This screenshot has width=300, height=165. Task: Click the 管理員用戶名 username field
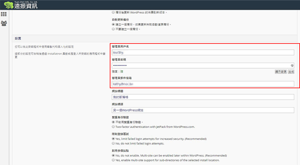(202, 52)
